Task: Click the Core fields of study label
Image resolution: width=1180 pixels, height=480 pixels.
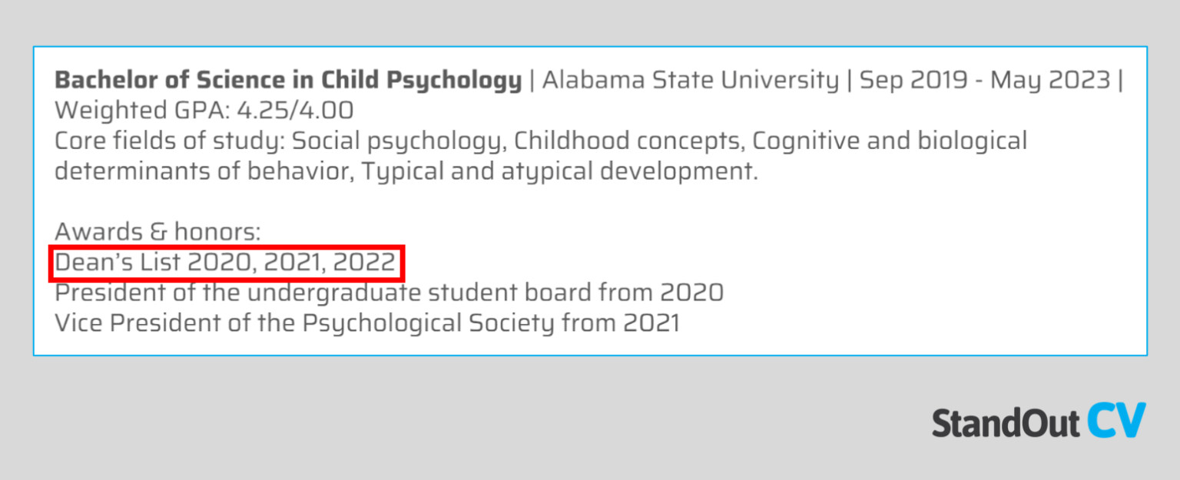Action: [170, 141]
